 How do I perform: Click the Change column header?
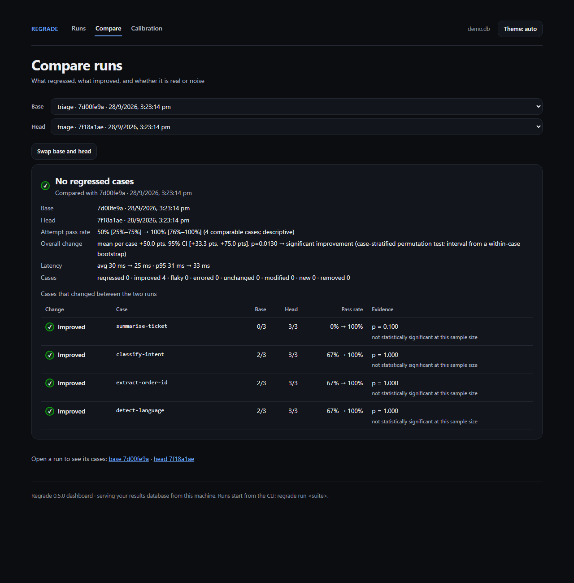[55, 309]
